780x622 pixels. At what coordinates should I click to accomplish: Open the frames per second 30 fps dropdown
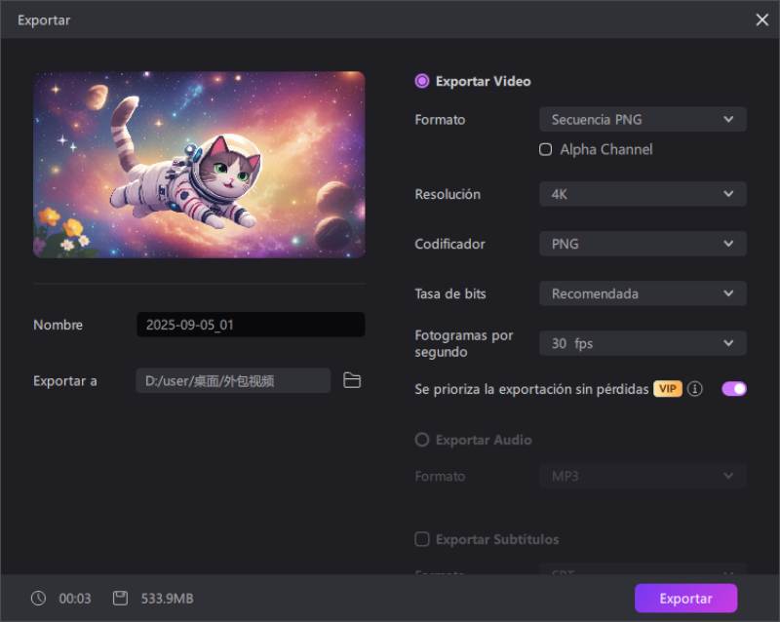[x=643, y=343]
